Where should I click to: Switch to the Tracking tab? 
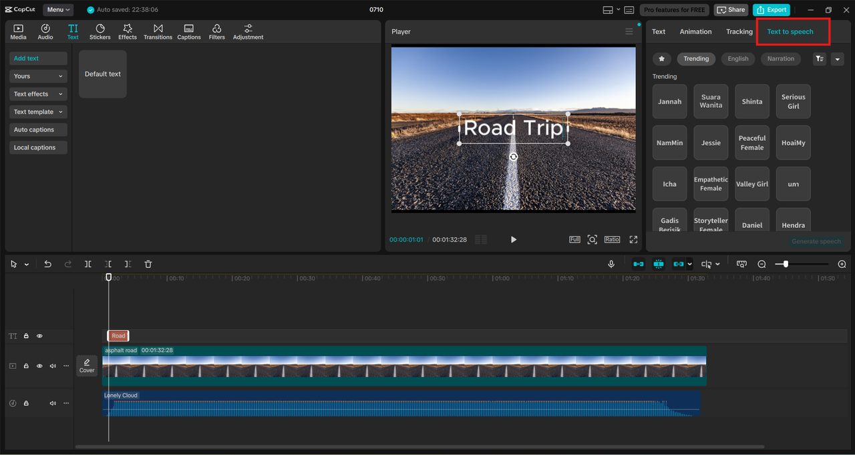[x=739, y=32]
